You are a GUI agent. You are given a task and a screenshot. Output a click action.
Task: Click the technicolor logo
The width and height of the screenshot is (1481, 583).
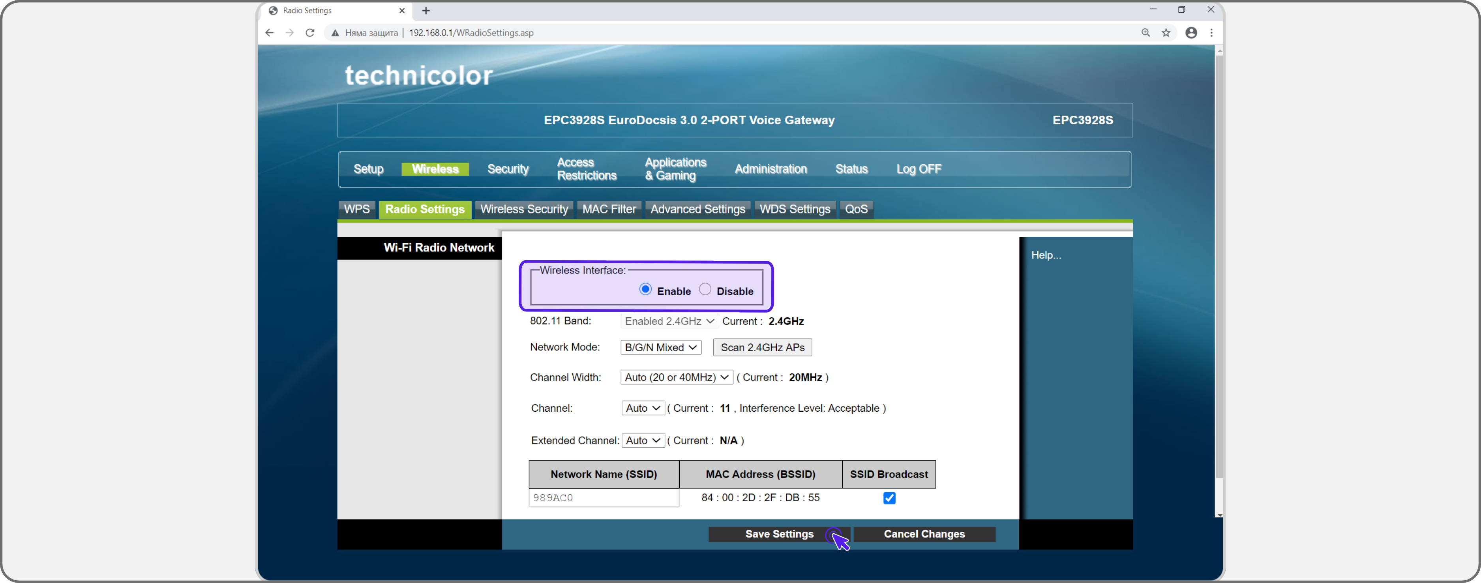pos(418,75)
